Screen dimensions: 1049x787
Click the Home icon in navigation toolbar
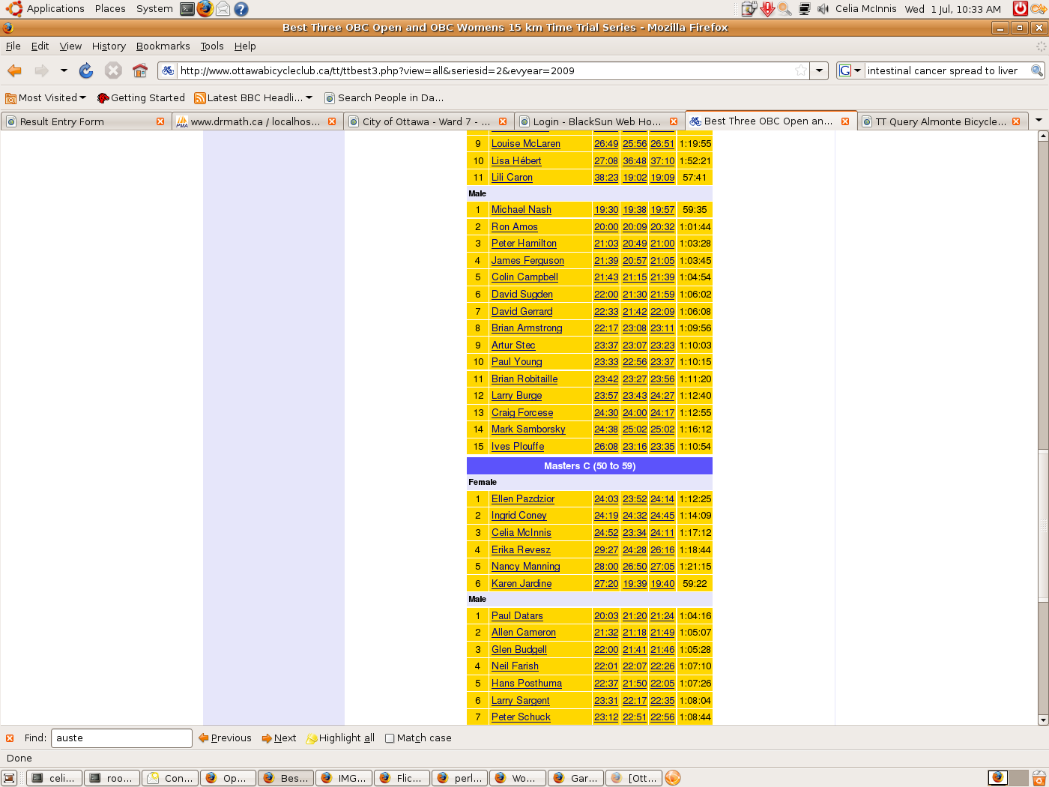click(139, 70)
